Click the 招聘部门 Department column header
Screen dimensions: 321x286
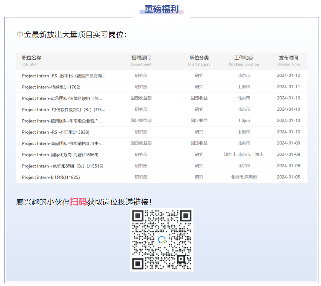coord(141,61)
